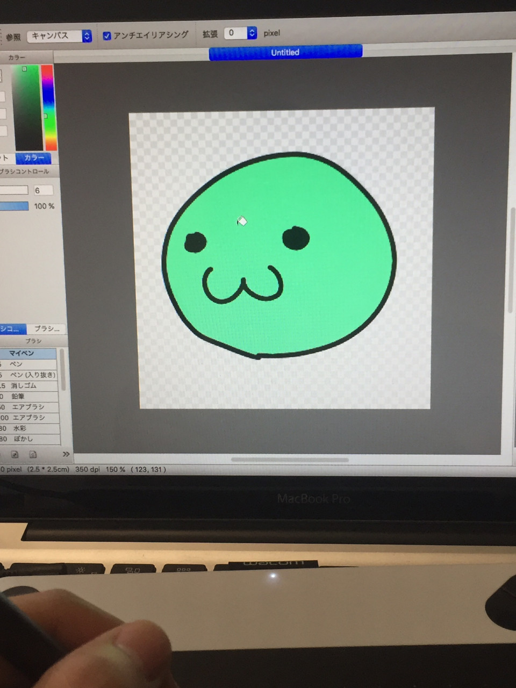Click the brush opacity 100 % slider

click(14, 206)
